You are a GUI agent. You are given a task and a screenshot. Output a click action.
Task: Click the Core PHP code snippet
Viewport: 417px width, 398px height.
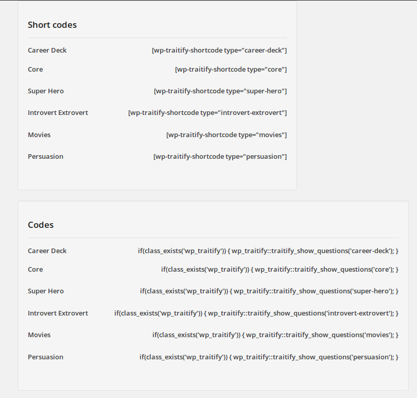(280, 270)
